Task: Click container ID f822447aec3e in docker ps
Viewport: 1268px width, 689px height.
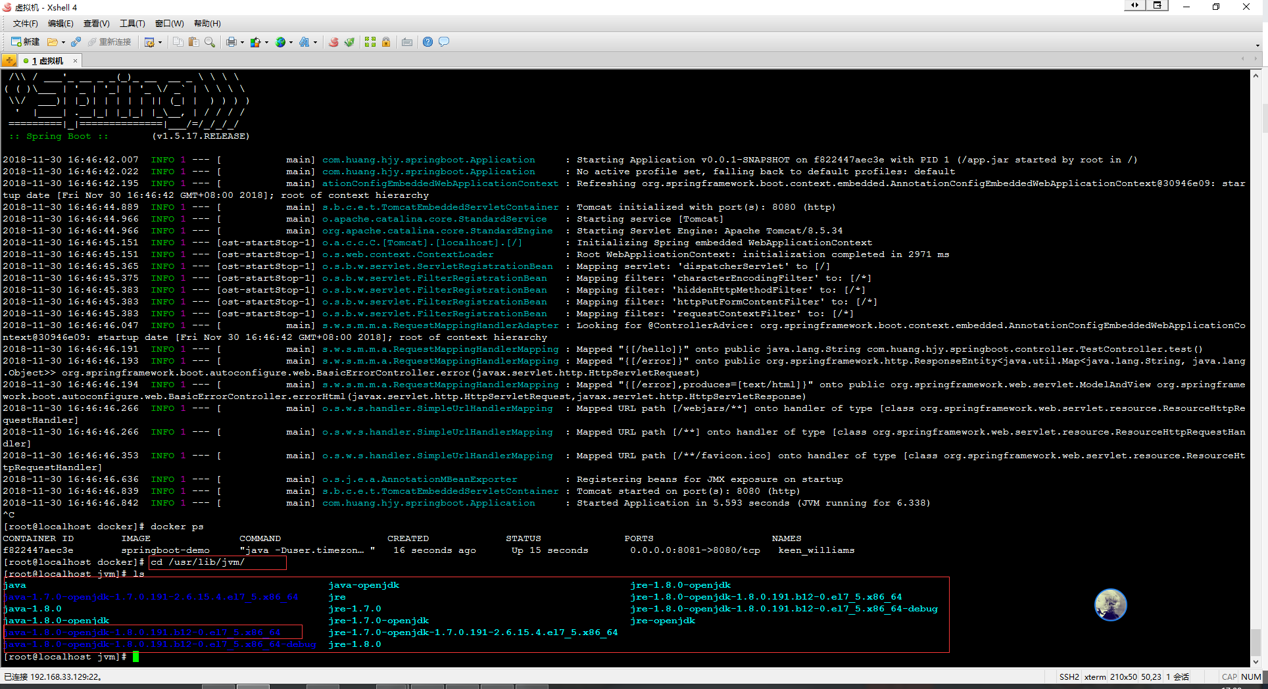Action: (38, 550)
